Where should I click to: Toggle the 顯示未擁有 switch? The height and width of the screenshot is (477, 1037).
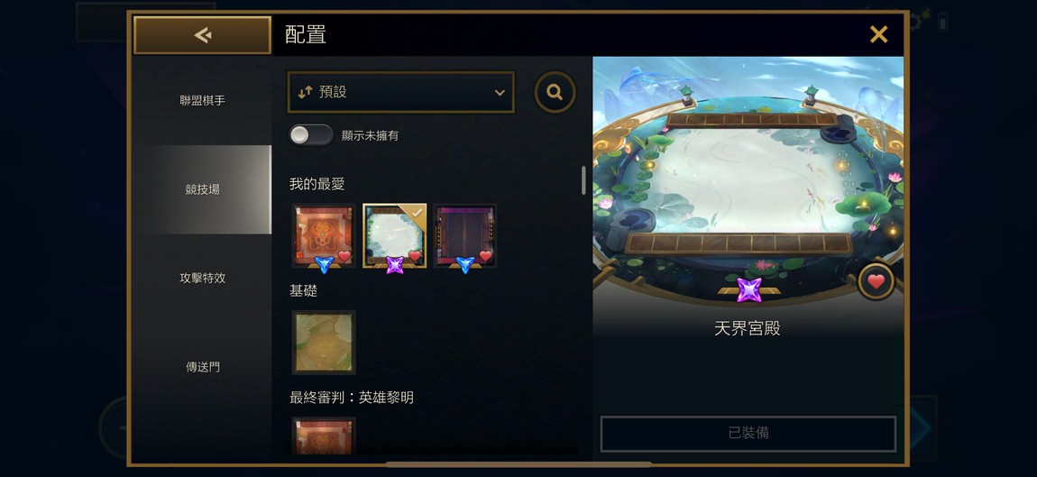(311, 135)
